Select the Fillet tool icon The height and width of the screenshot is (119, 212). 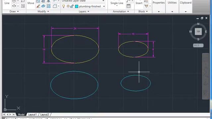point(55,6)
